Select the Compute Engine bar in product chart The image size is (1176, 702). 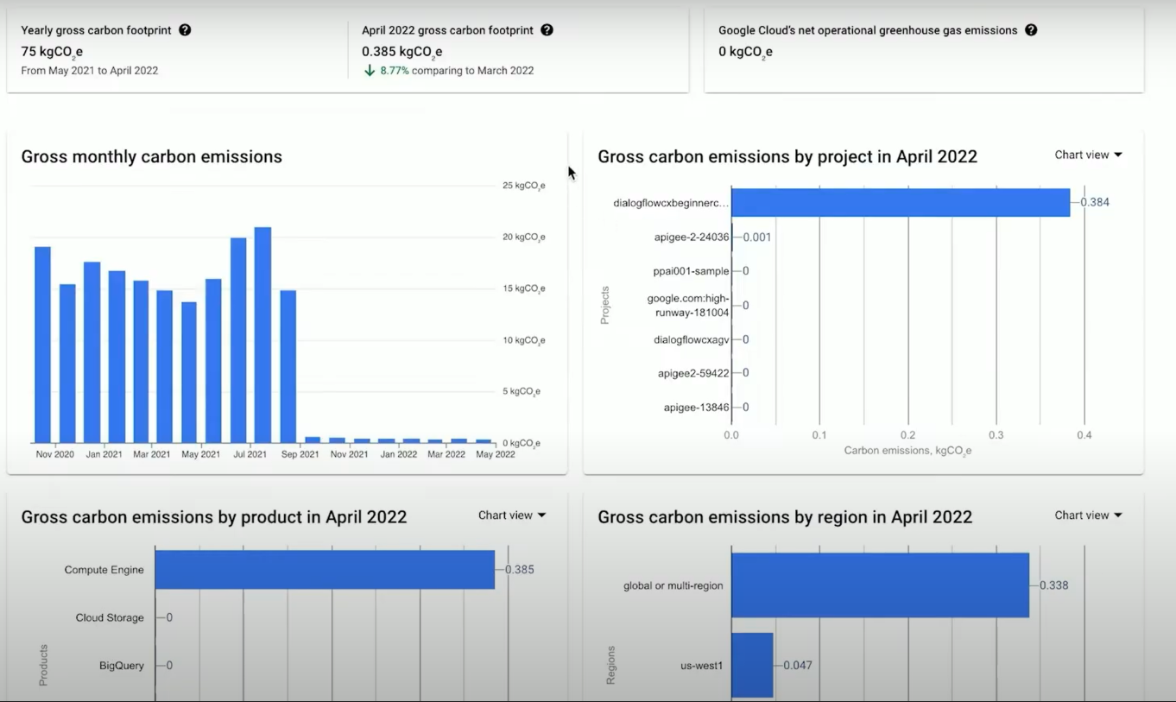(x=325, y=570)
